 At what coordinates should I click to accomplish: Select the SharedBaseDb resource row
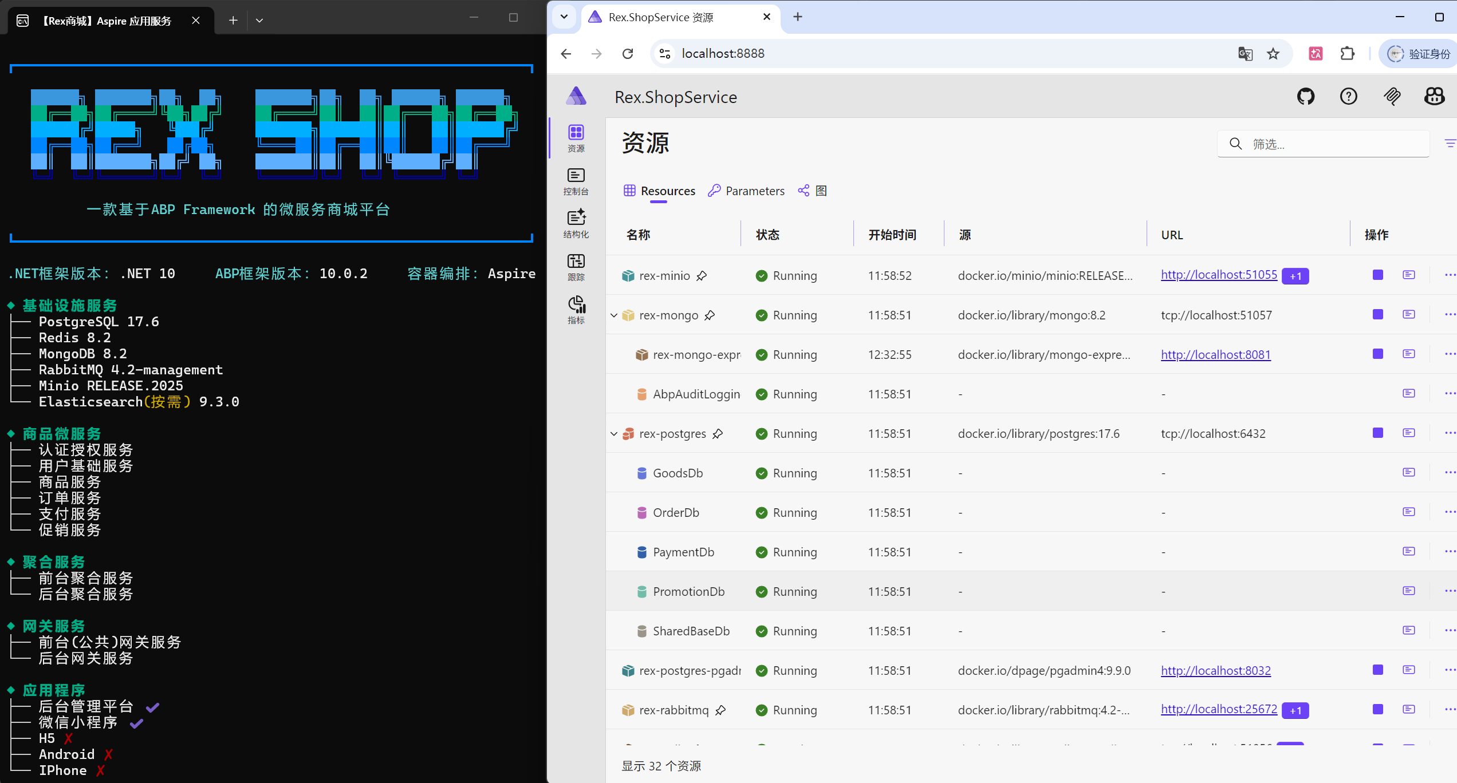pos(1031,631)
